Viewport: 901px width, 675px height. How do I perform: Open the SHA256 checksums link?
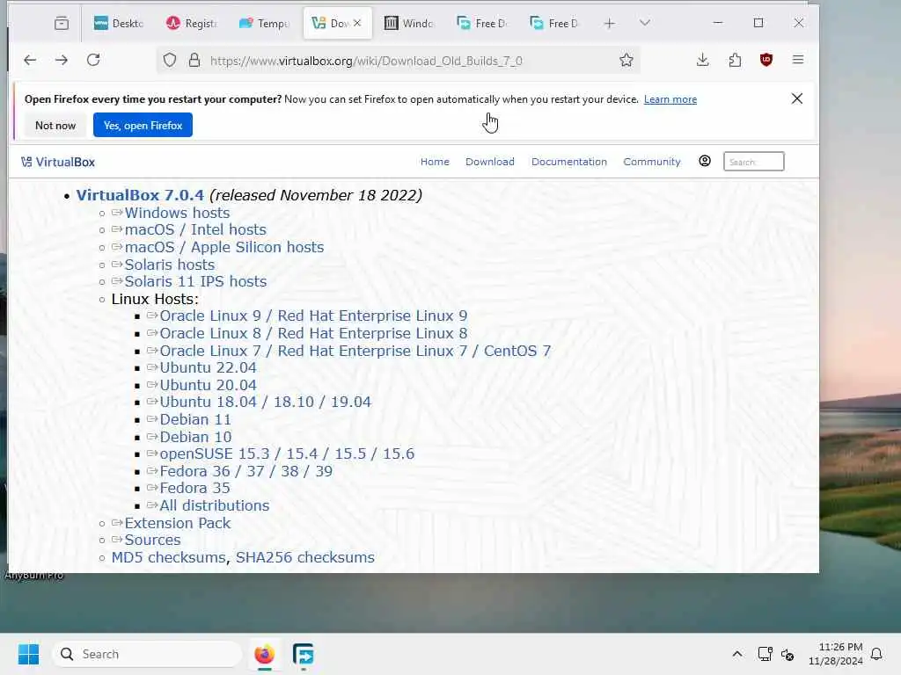click(x=305, y=557)
